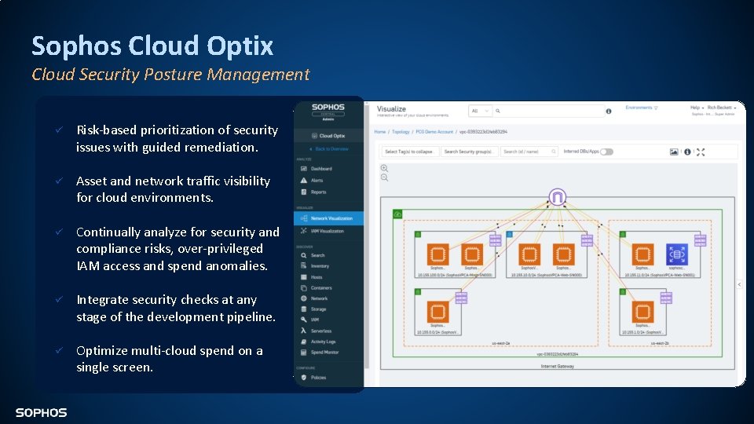Image resolution: width=754 pixels, height=424 pixels.
Task: Click the green VPC cloud icon
Action: click(397, 214)
